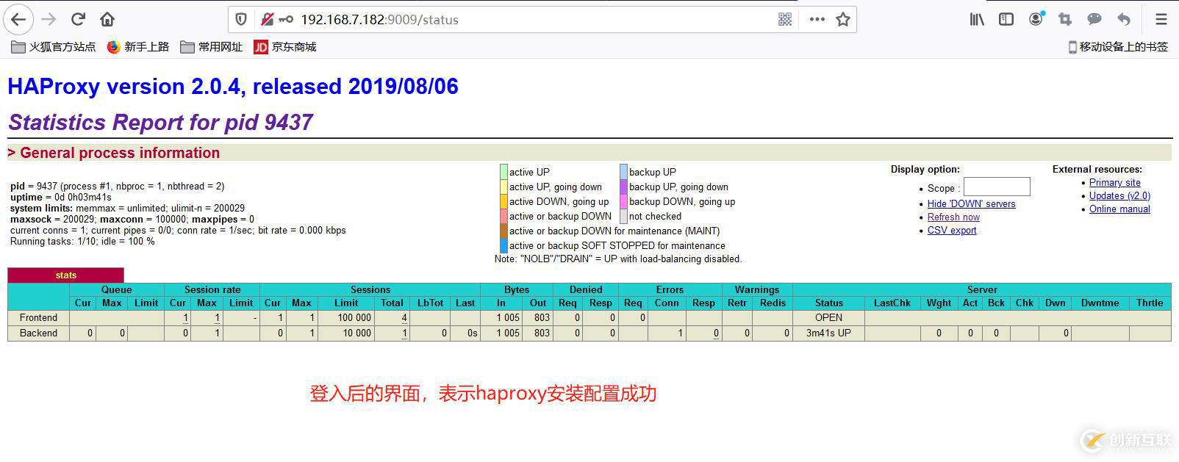Click the Refresh now link
1179x462 pixels.
point(953,217)
